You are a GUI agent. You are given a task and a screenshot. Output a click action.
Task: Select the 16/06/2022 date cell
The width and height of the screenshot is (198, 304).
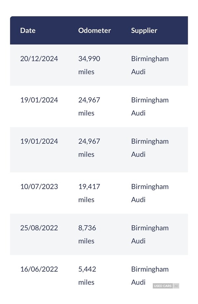pyautogui.click(x=39, y=269)
